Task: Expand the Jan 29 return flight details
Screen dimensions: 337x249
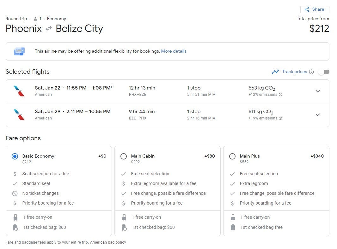Action: click(x=317, y=115)
